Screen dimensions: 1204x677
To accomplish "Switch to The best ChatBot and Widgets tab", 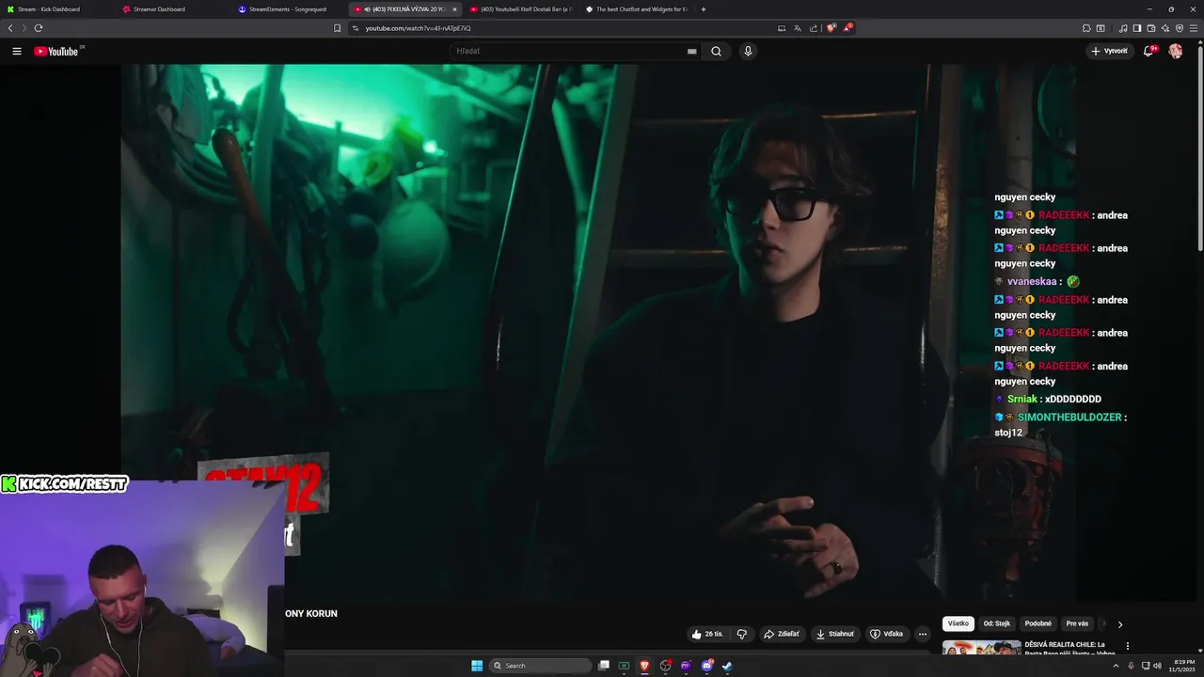I will pyautogui.click(x=637, y=9).
